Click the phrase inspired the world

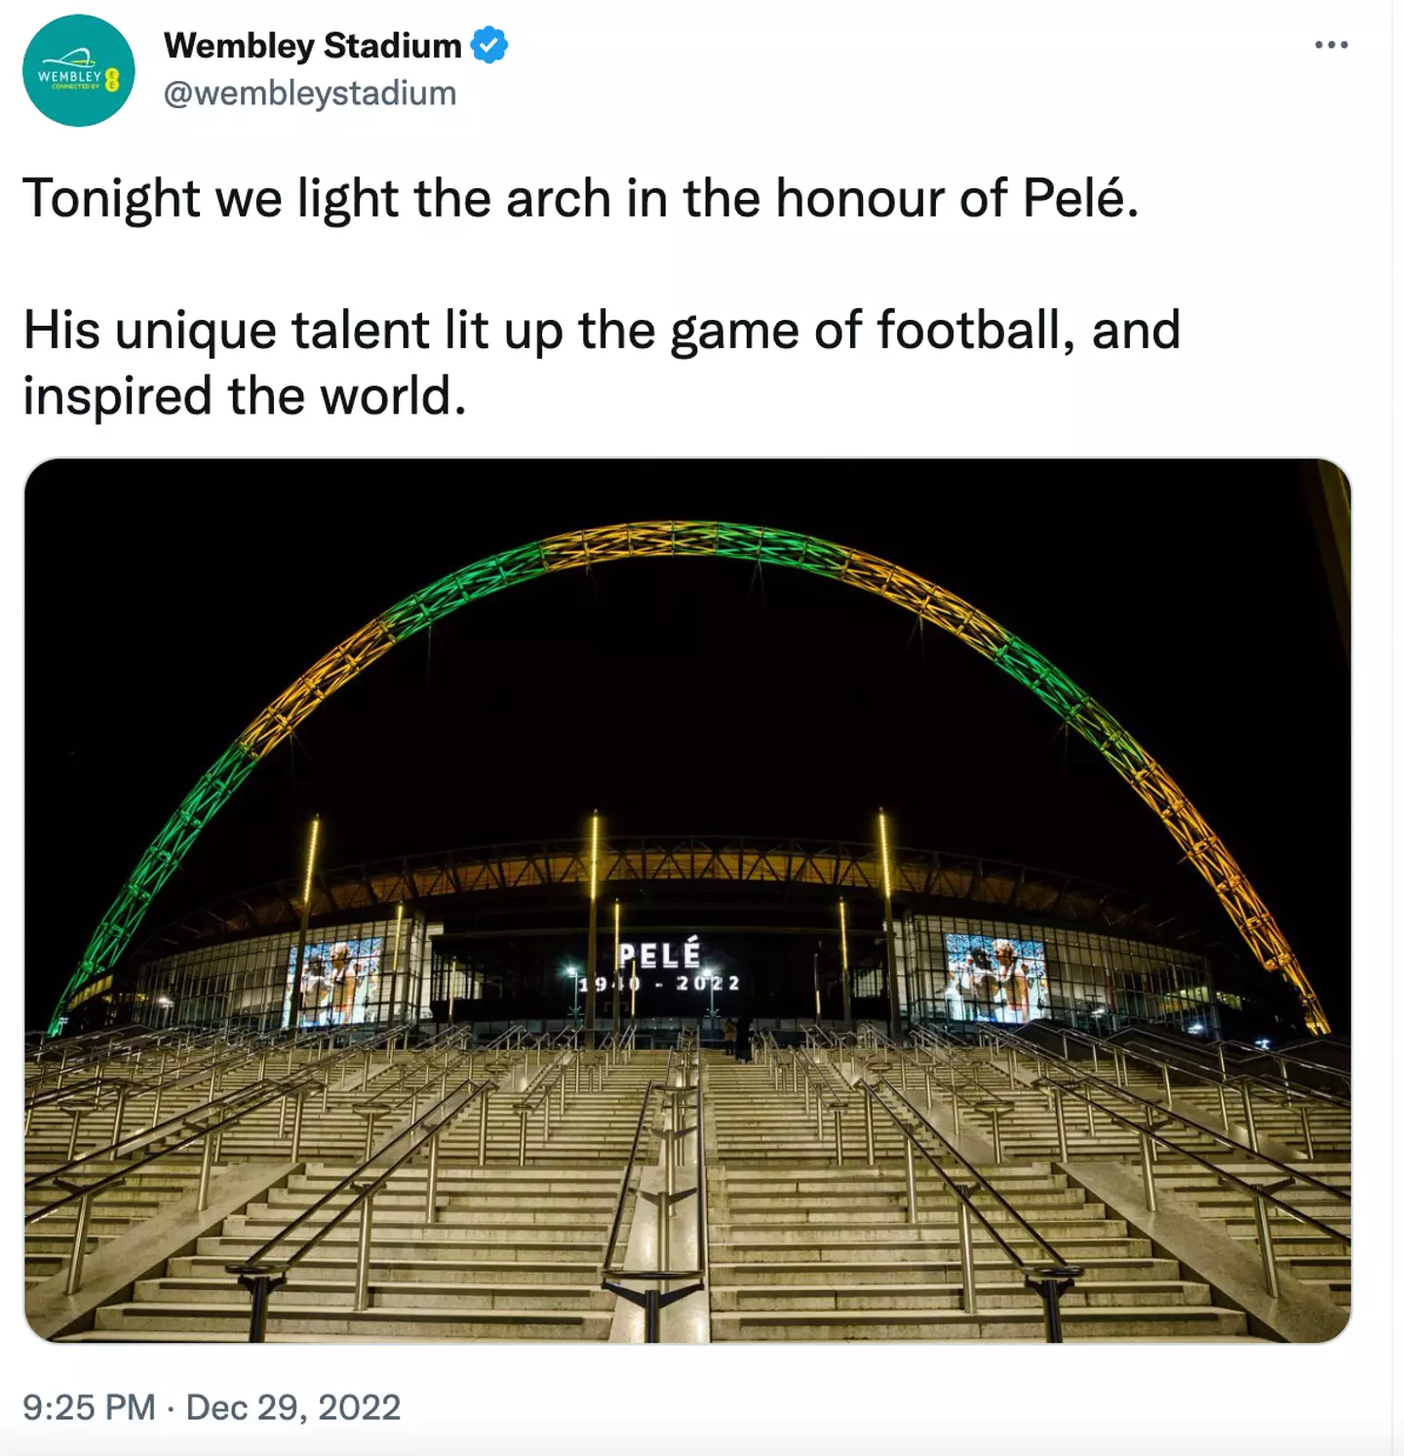[246, 394]
